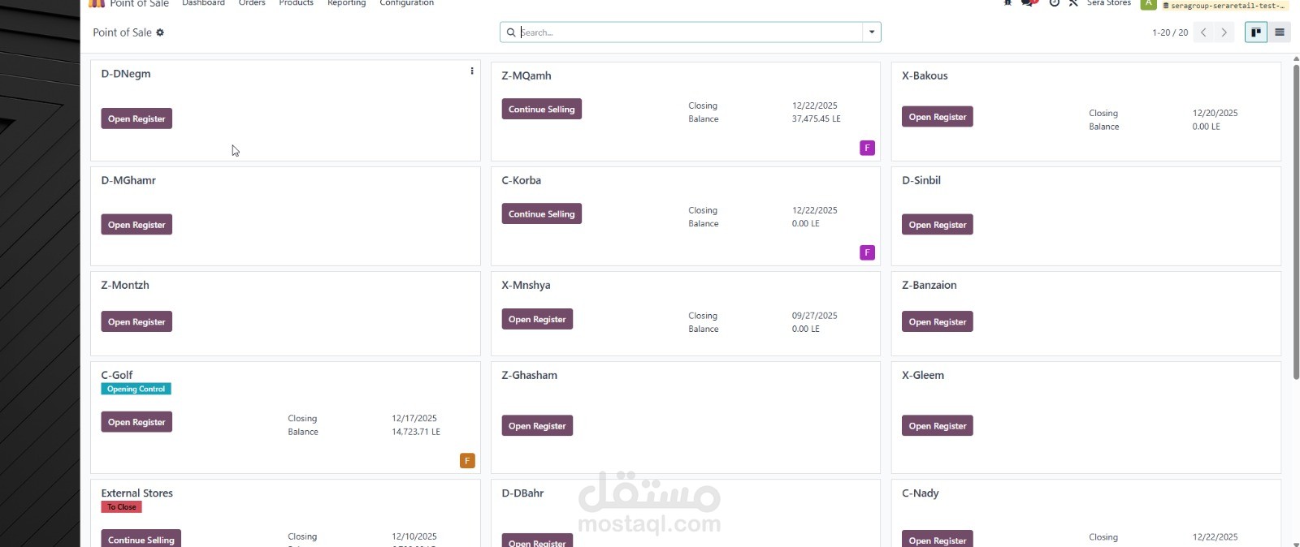1300x547 pixels.
Task: Click the 12/20/2025 closing date on X-Bakous
Action: pos(1215,113)
